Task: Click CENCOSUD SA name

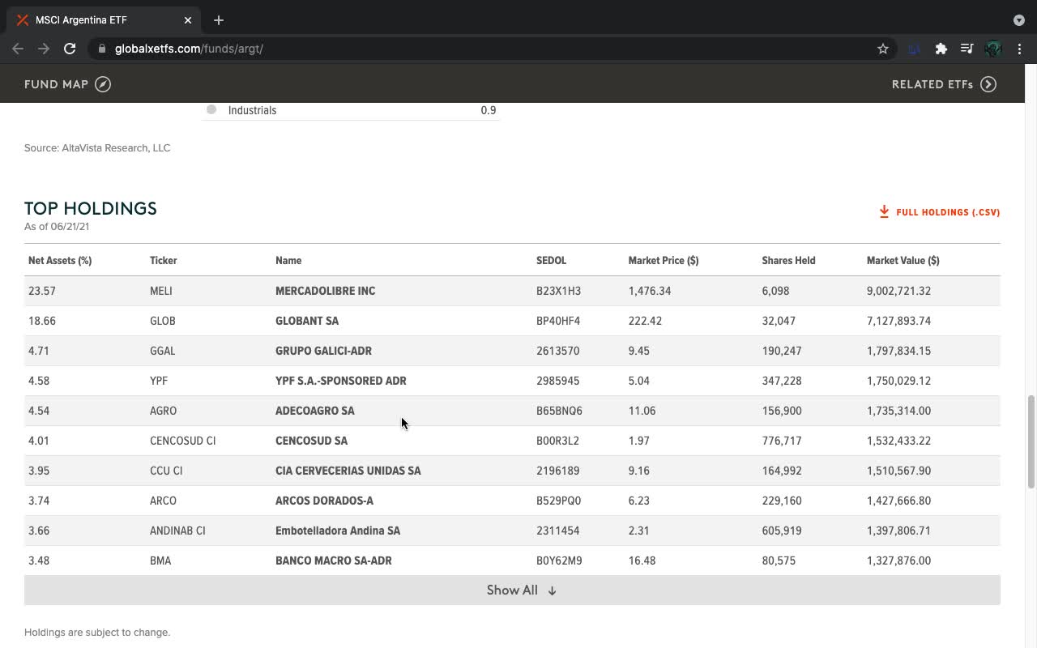Action: (311, 441)
